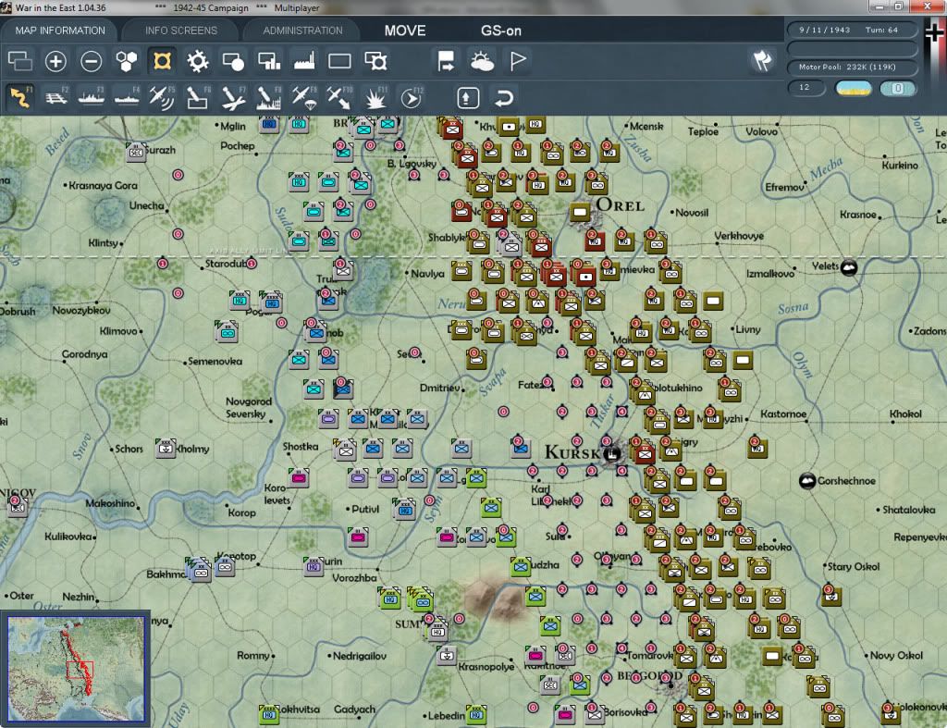Viewport: 947px width, 728px height.
Task: Click the overlapping windows toolbar icon
Action: [20, 61]
